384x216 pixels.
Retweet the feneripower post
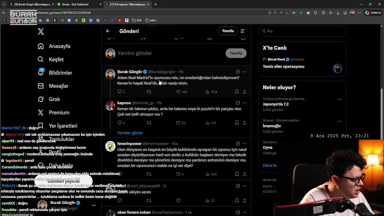(x=149, y=174)
